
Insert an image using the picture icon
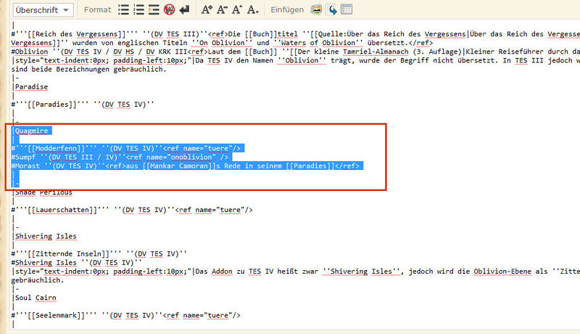coord(317,9)
